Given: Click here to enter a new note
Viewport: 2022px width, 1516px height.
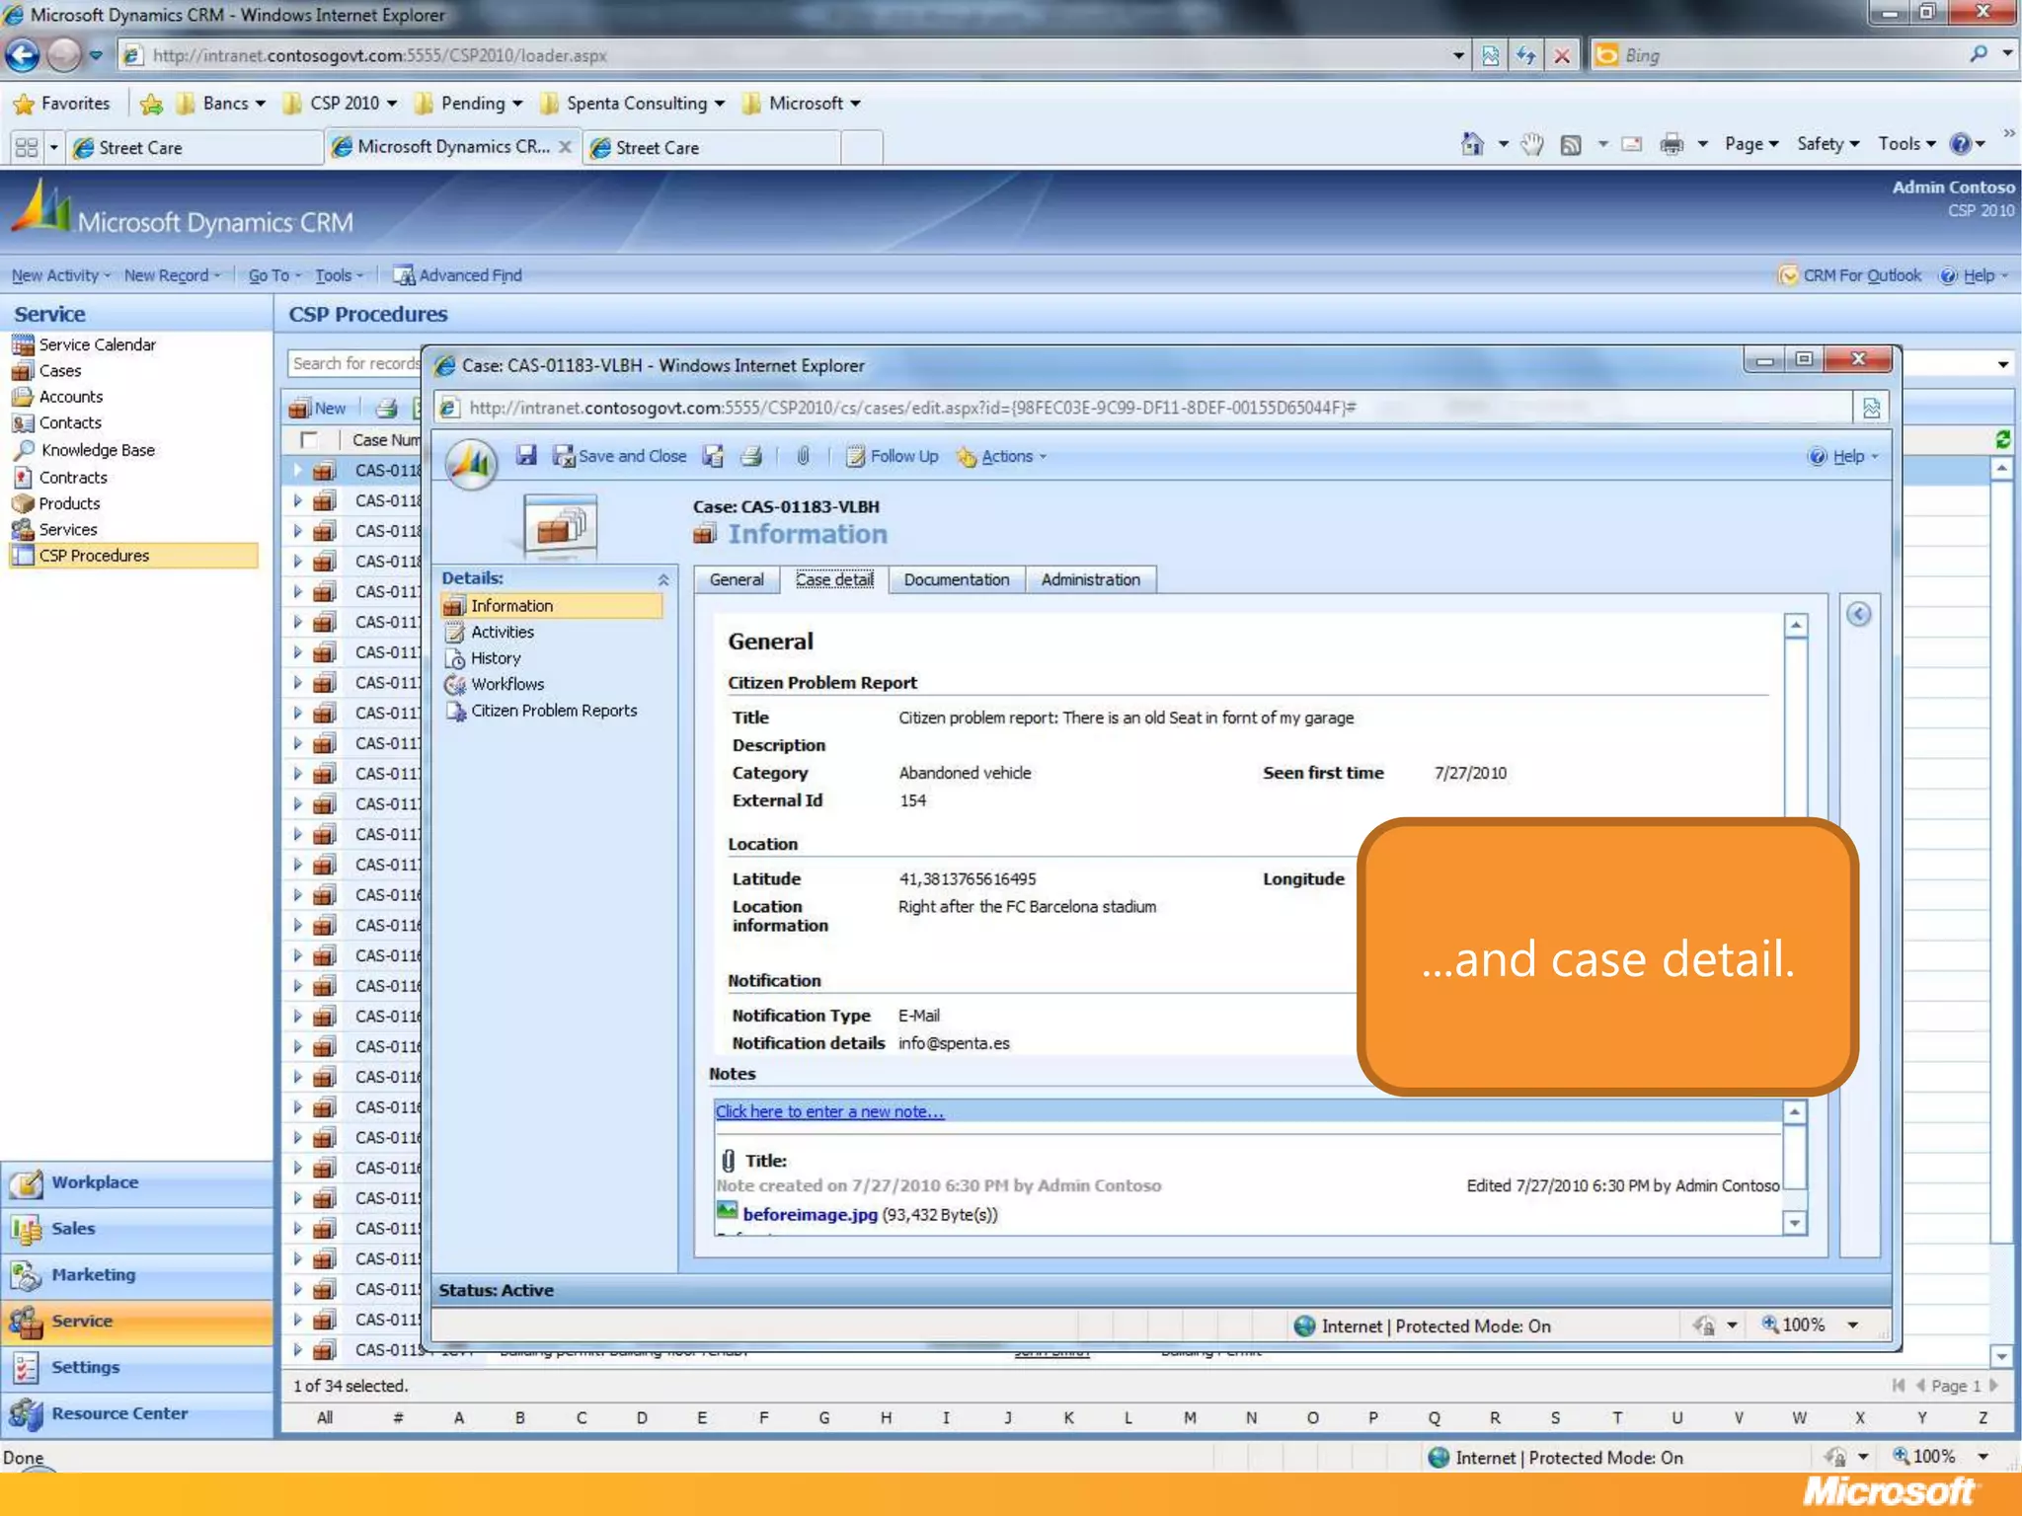Looking at the screenshot, I should (x=828, y=1111).
